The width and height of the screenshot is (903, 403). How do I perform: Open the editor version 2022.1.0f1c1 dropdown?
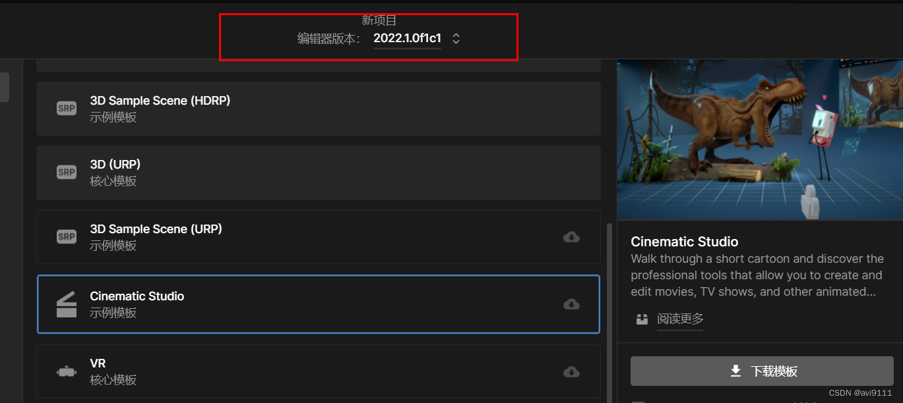(416, 38)
